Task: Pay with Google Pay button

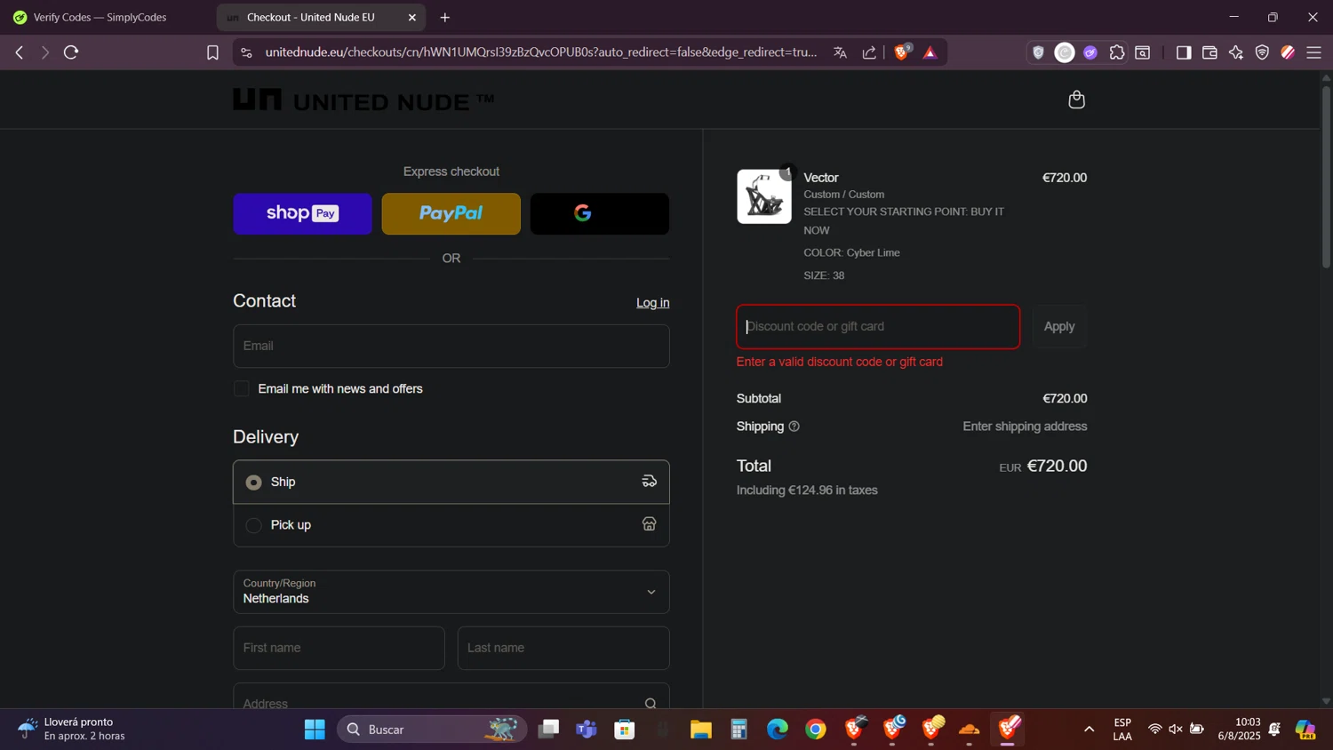Action: [x=600, y=214]
